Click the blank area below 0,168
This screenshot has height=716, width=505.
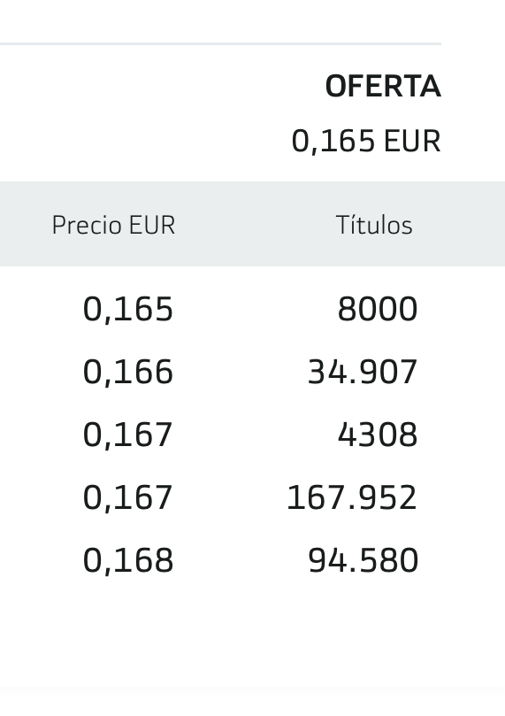click(x=127, y=639)
